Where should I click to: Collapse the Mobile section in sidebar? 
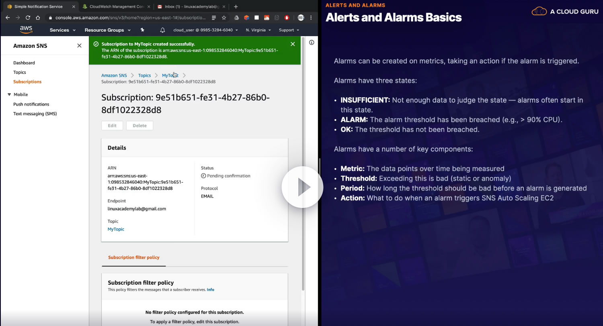pos(9,95)
